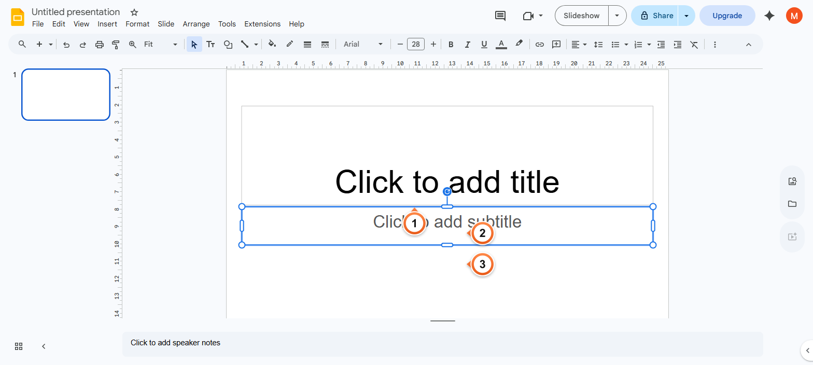Open the border color pencil

(x=290, y=45)
